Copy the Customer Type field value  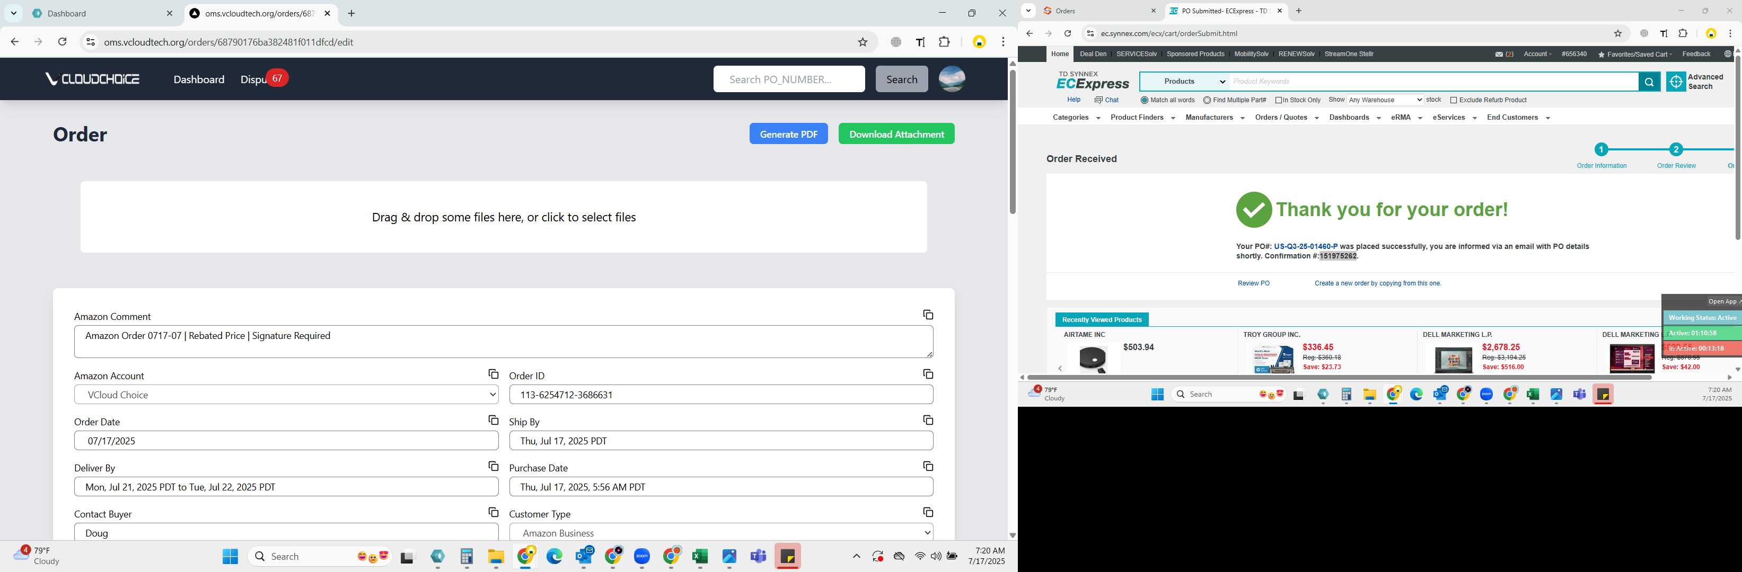point(928,513)
